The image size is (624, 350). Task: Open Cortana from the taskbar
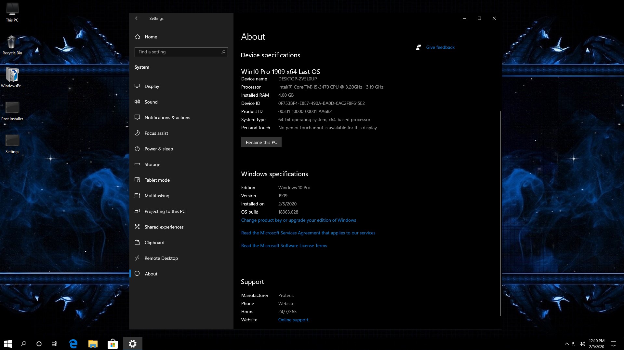point(39,343)
